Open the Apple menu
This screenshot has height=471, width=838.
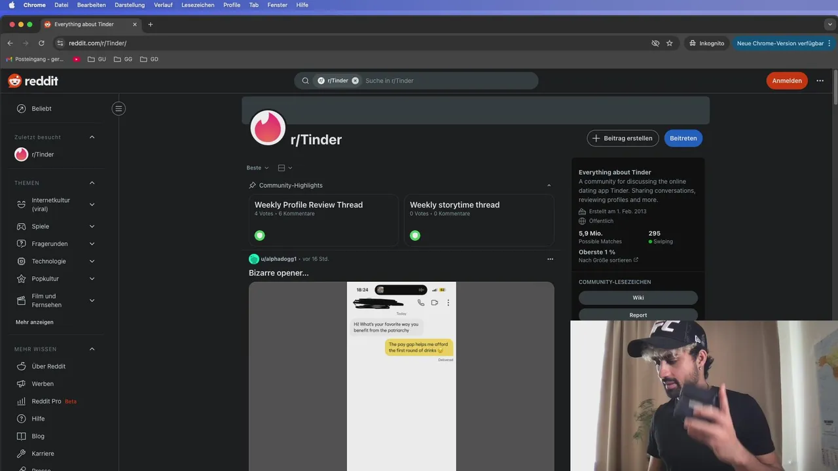click(x=11, y=5)
